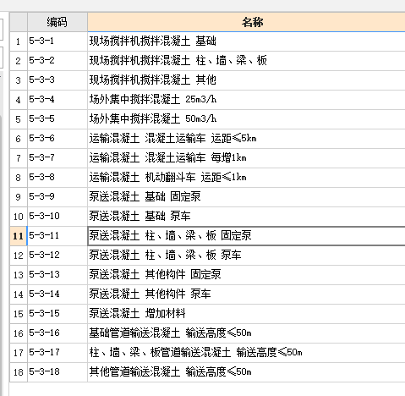Select row number 15 header
This screenshot has width=405, height=396.
tap(19, 314)
